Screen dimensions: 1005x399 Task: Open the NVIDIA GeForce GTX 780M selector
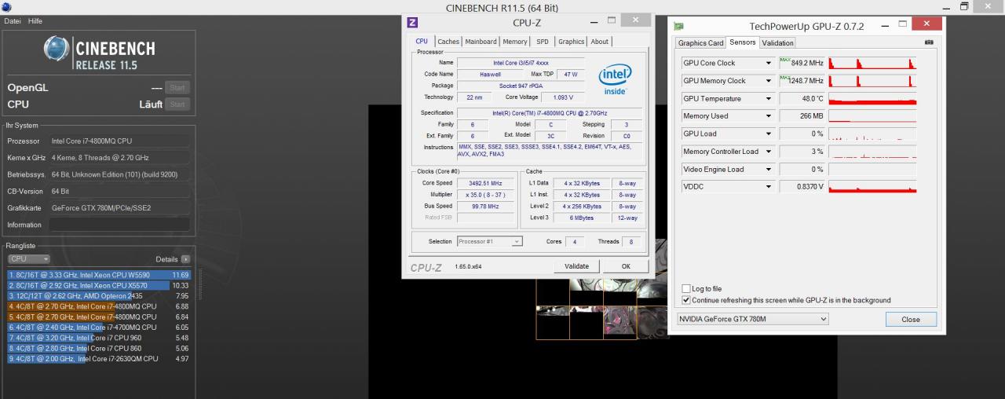(x=753, y=319)
